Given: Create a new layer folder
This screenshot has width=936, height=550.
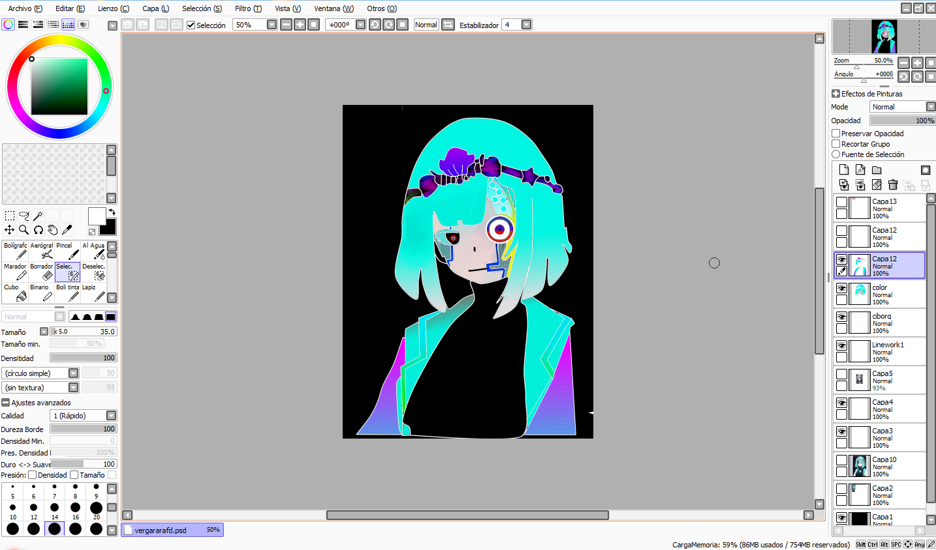Looking at the screenshot, I should [x=877, y=169].
